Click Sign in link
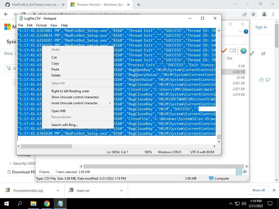Image resolution: width=279 pixels, height=209 pixels. pyautogui.click(x=261, y=27)
